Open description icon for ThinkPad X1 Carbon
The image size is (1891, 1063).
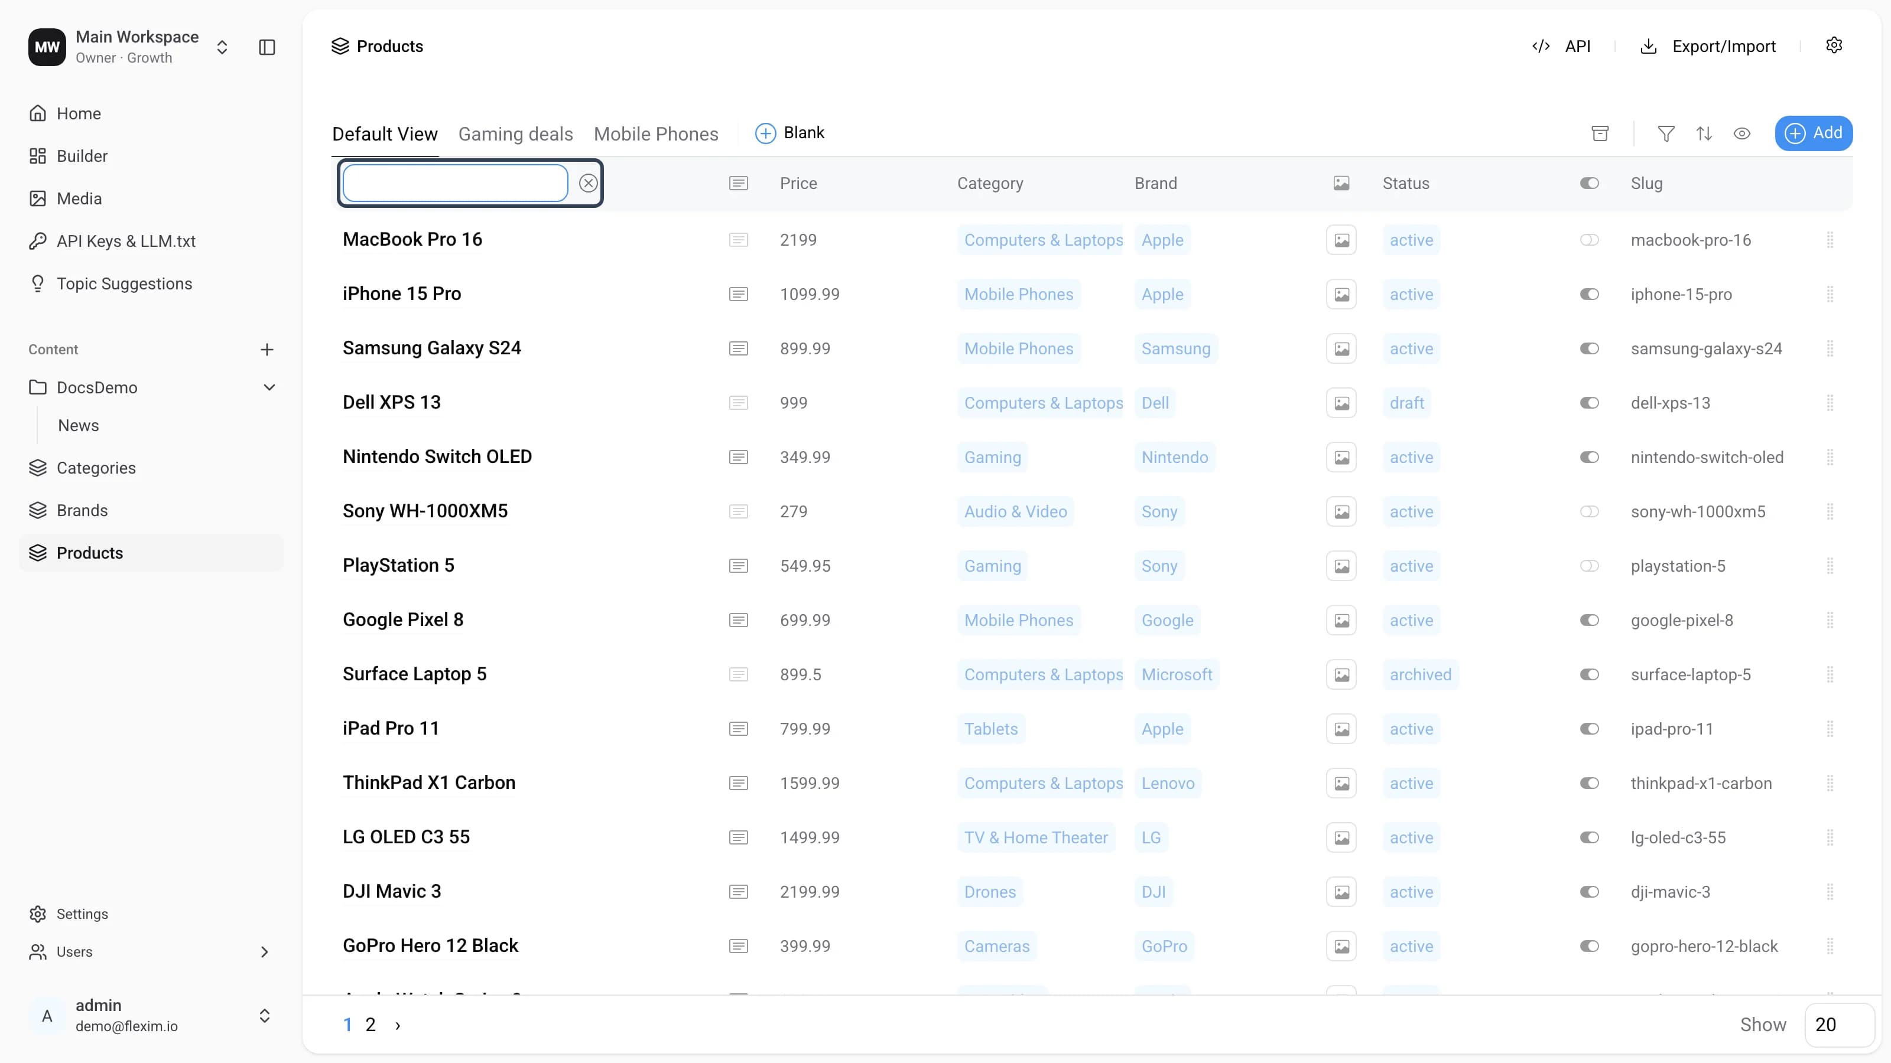[739, 782]
